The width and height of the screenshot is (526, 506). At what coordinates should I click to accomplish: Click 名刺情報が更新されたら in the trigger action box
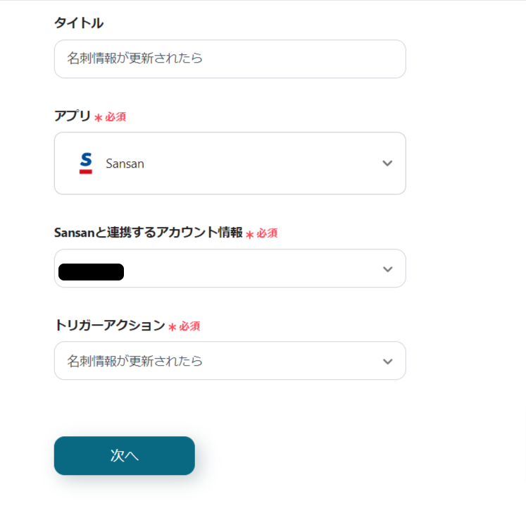pyautogui.click(x=135, y=361)
